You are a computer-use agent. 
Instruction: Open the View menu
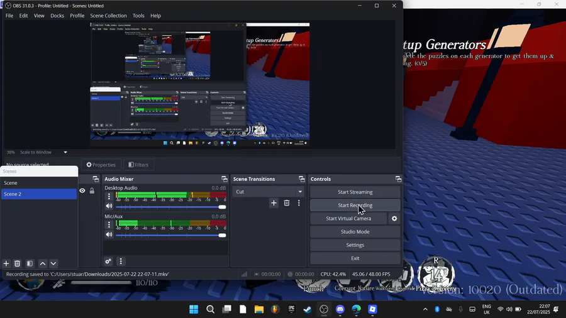tap(39, 16)
